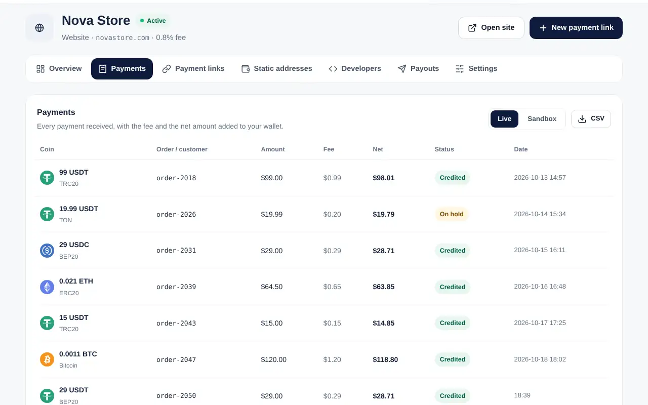Click the $118.80 net amount

385,359
